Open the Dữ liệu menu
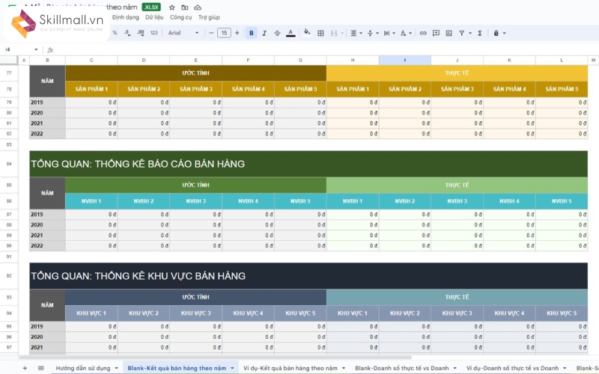This screenshot has width=599, height=374. point(154,17)
